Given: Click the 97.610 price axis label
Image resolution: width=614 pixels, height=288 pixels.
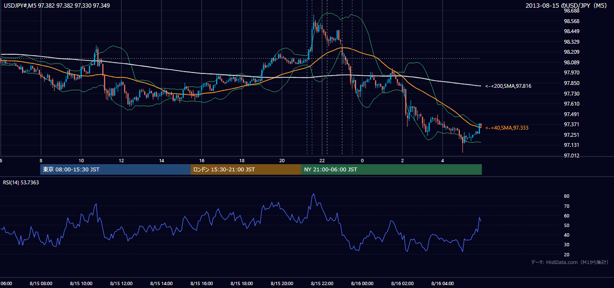Looking at the screenshot, I should coord(572,104).
